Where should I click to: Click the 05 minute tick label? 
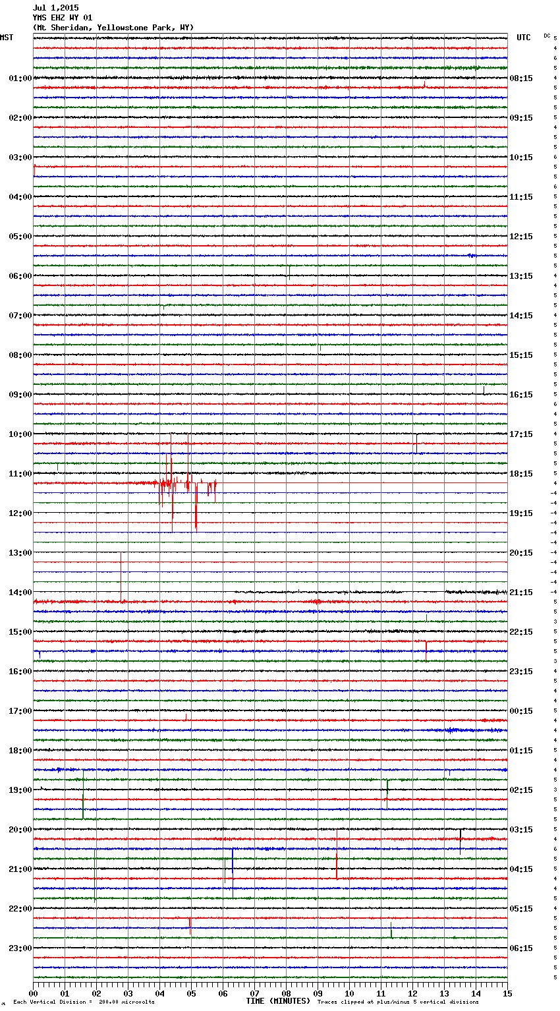tap(191, 993)
